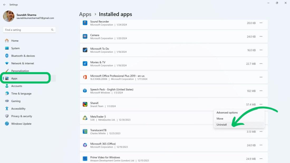The height and width of the screenshot is (163, 290).
Task: Open more options for Sound Recorder
Action: tap(261, 23)
